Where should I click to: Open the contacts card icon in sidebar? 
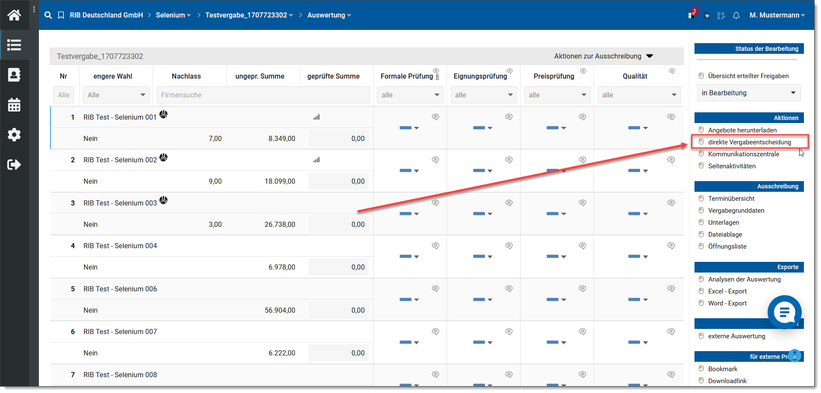(x=14, y=75)
